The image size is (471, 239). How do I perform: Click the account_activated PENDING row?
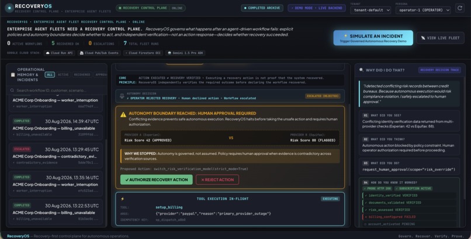point(409,224)
